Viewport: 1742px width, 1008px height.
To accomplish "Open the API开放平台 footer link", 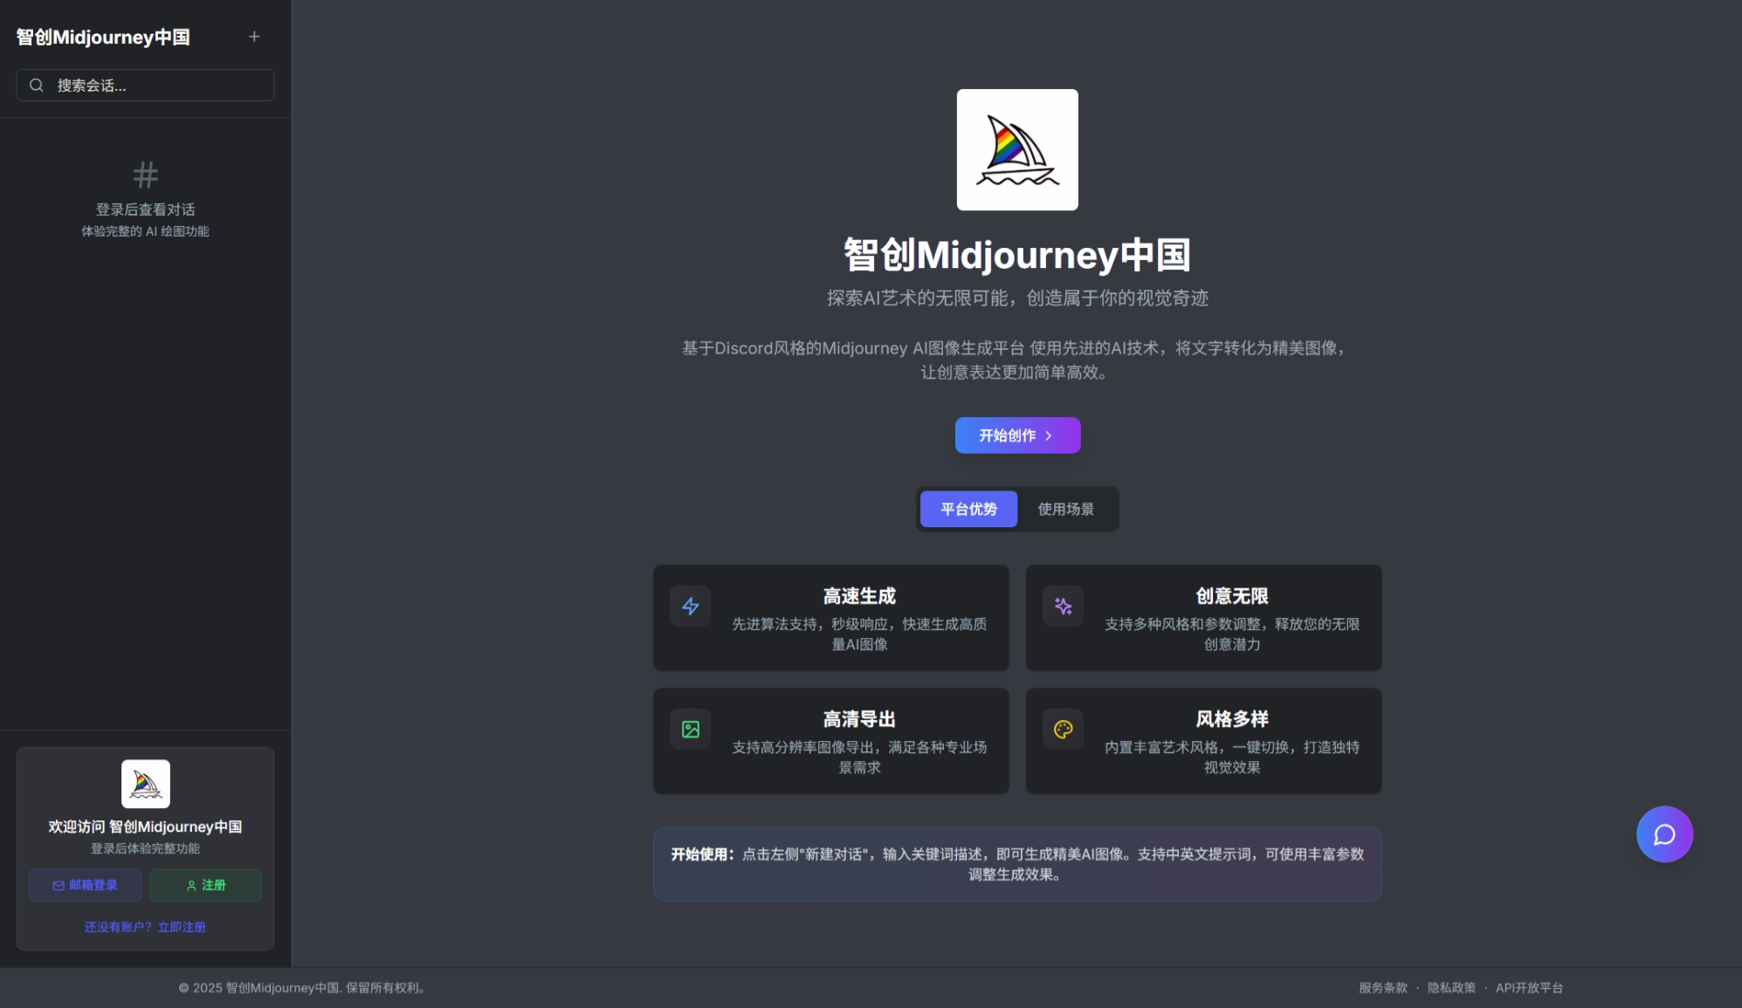I will tap(1529, 987).
